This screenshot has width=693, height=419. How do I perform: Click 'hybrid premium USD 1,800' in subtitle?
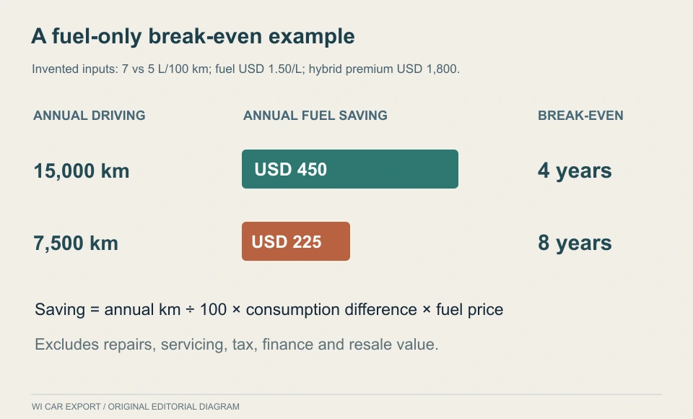383,69
